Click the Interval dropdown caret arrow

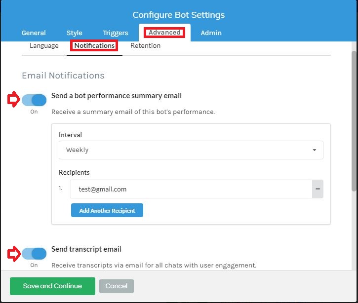click(315, 150)
